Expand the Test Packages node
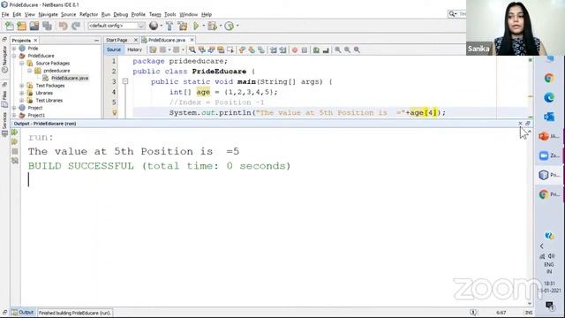This screenshot has width=565, height=318. pyautogui.click(x=22, y=86)
